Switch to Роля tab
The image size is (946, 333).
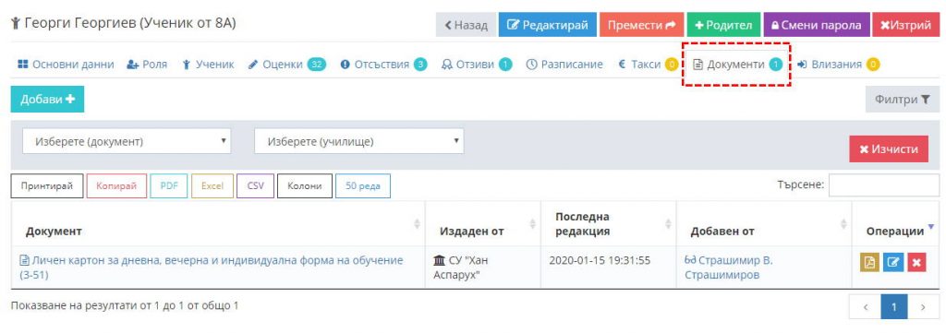[147, 65]
